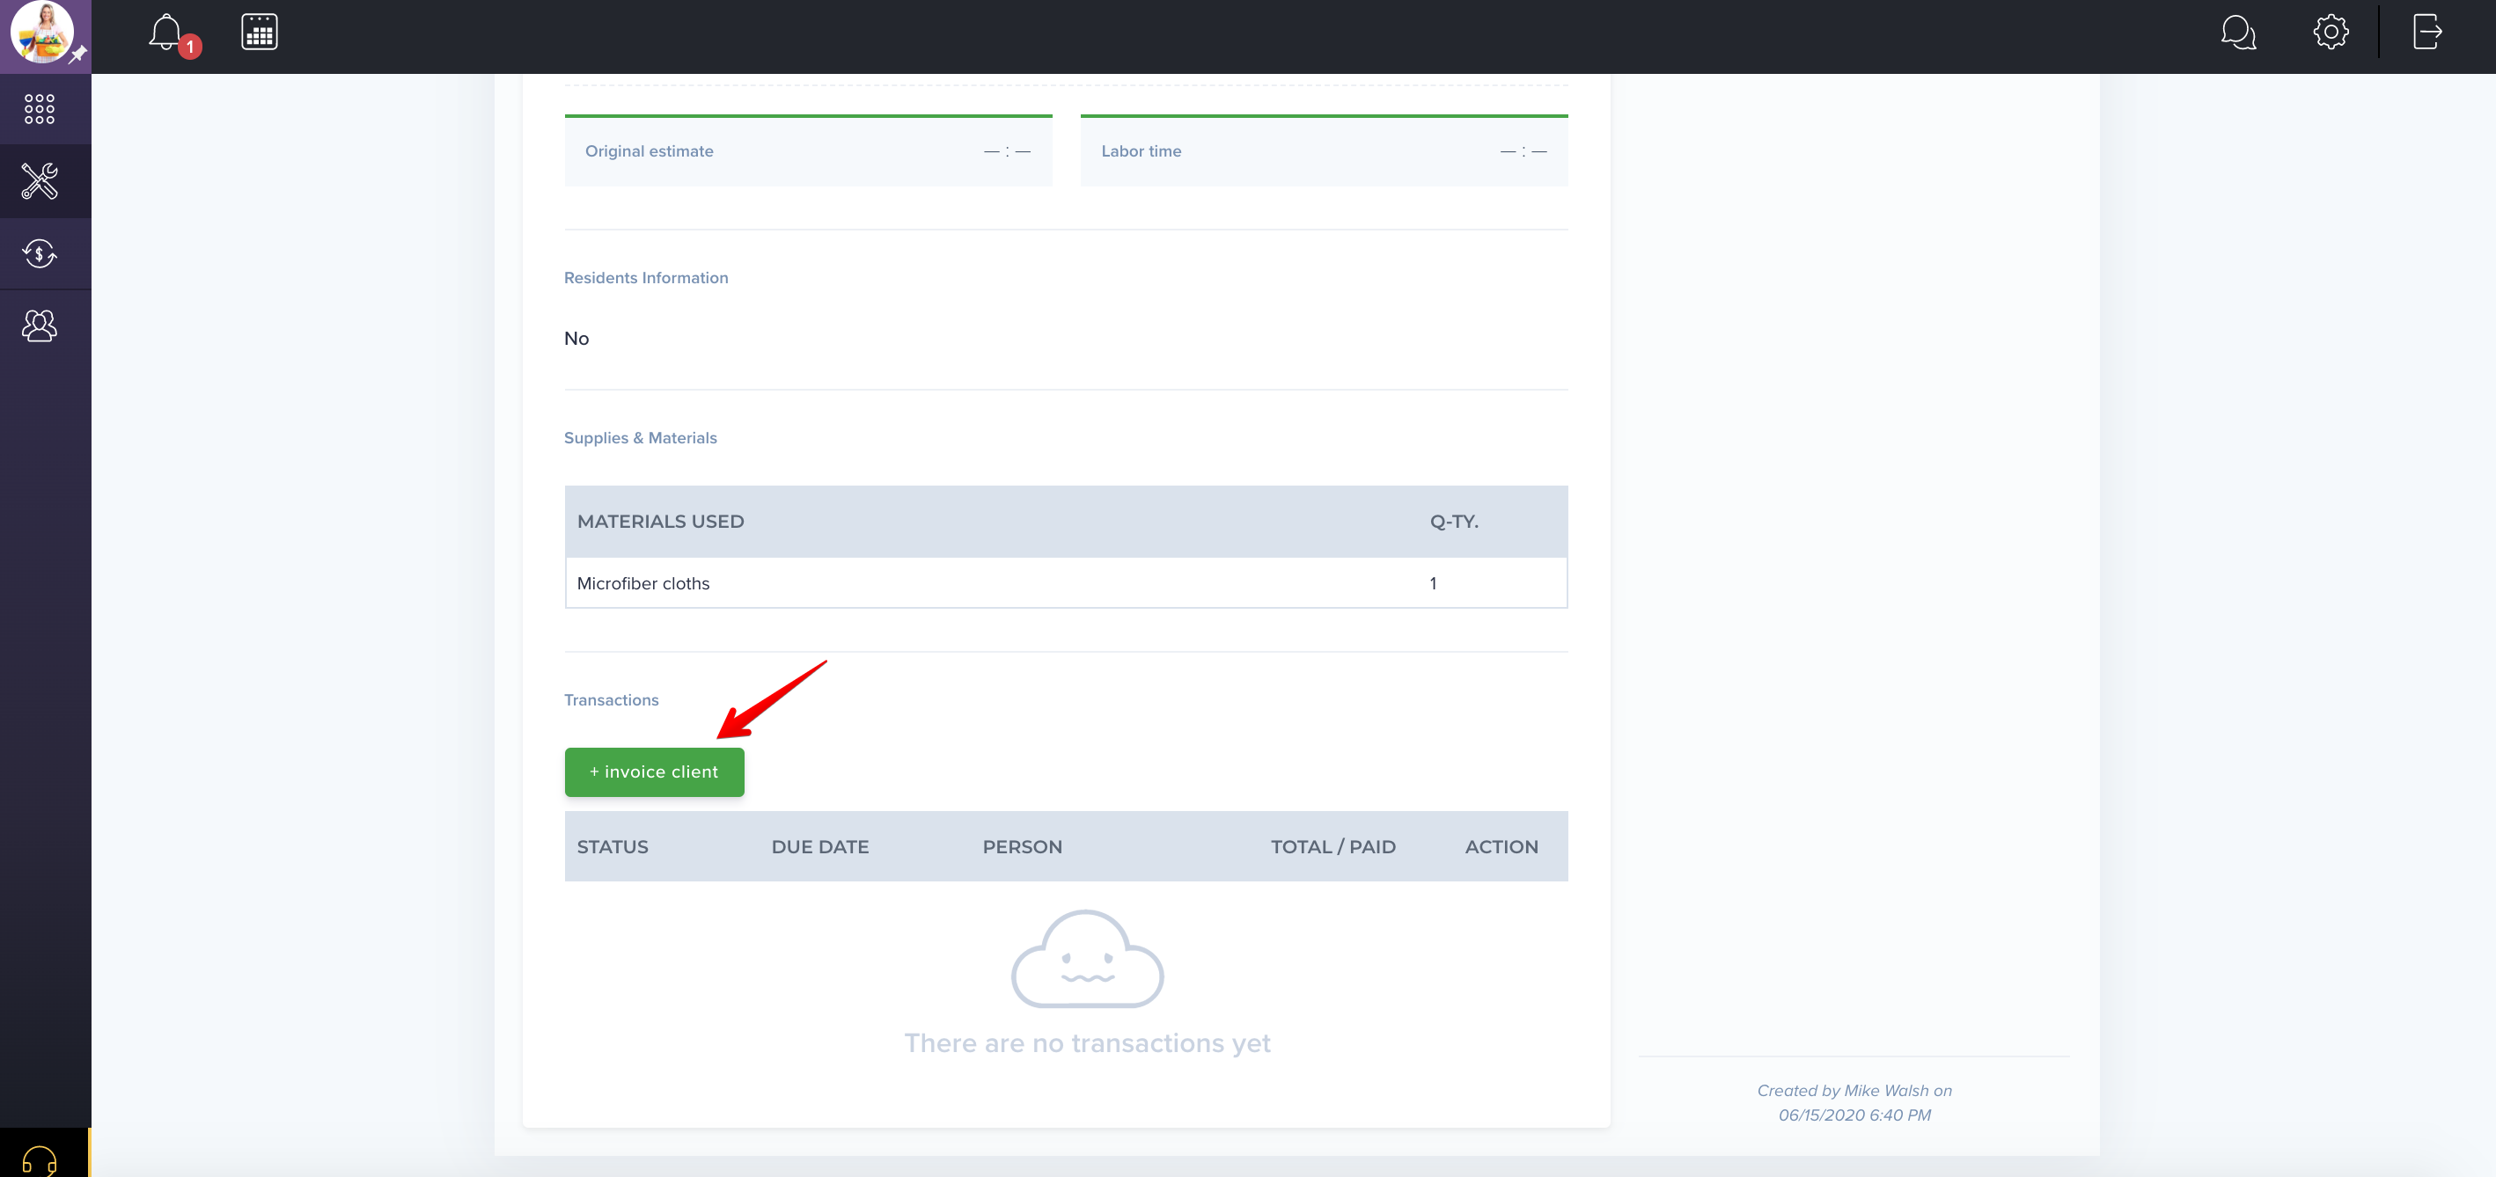The width and height of the screenshot is (2496, 1177).
Task: Click the MATERIALS USED column header
Action: click(x=661, y=521)
